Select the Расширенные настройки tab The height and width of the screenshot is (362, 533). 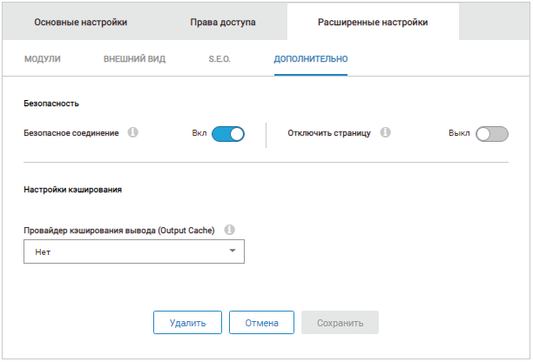(x=373, y=22)
